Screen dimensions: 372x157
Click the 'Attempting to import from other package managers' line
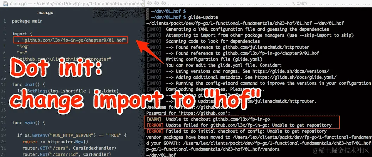(250, 35)
